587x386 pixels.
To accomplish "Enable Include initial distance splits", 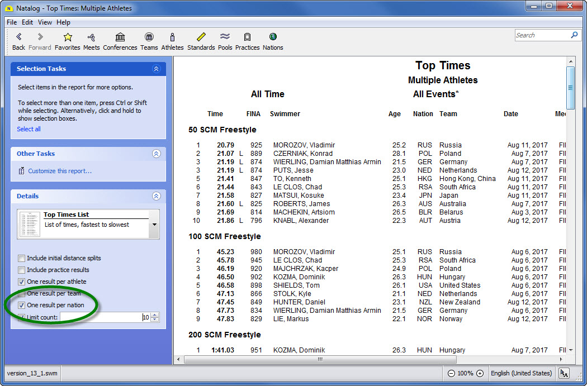I will (22, 259).
